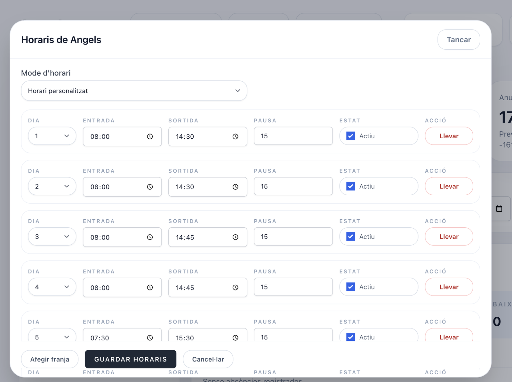Open time picker clock for day 1 sortida
Viewport: 512px width, 382px height.
[235, 137]
